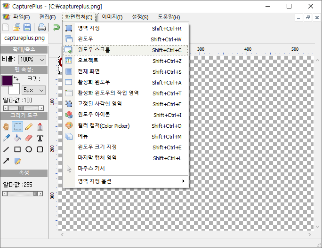
Task: Pick the eyedropper color tool
Action: [6, 138]
